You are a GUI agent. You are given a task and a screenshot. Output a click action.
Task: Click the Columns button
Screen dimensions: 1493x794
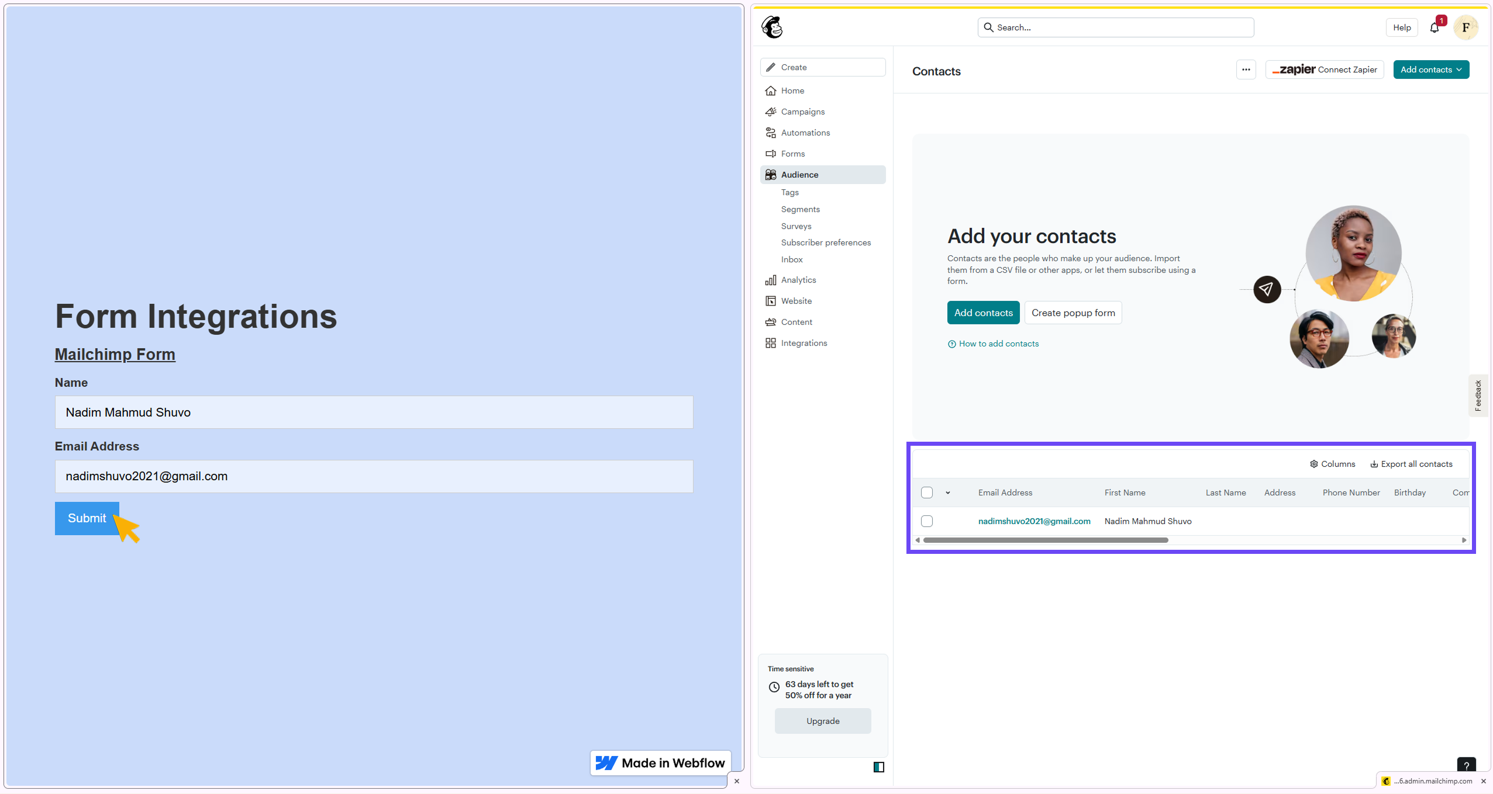coord(1332,464)
